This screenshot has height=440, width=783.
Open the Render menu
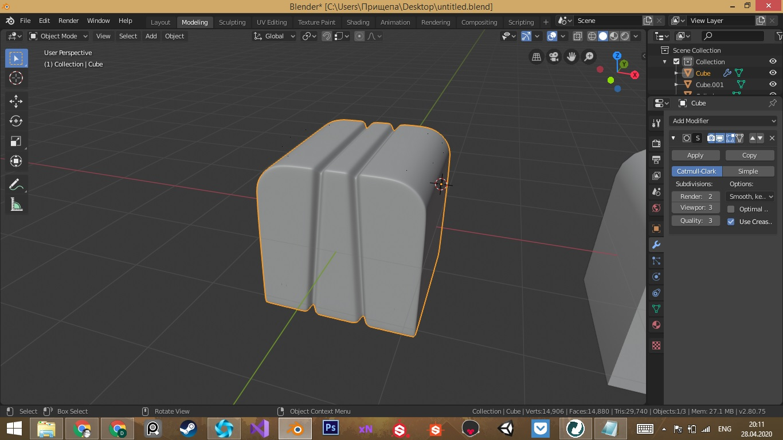[x=68, y=21]
